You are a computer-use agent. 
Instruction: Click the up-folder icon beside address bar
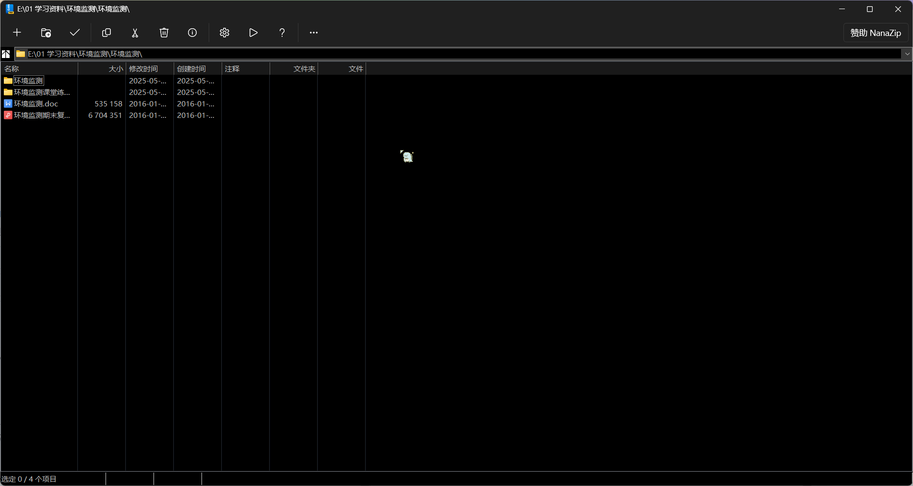pyautogui.click(x=6, y=54)
